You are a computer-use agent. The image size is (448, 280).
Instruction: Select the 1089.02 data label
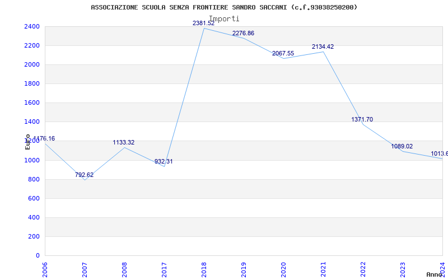tap(402, 147)
